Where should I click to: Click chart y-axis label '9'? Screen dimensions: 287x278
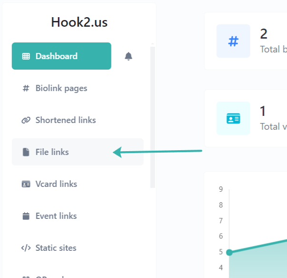(x=221, y=189)
